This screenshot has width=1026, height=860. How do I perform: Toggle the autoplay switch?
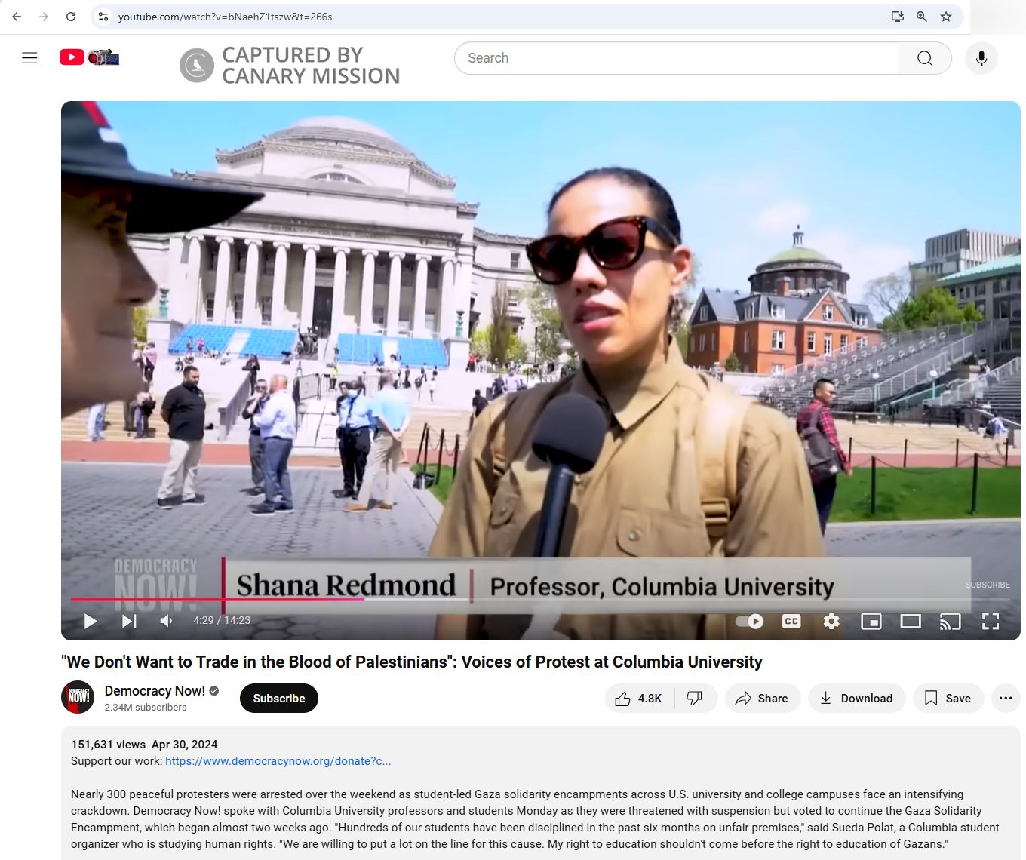749,621
